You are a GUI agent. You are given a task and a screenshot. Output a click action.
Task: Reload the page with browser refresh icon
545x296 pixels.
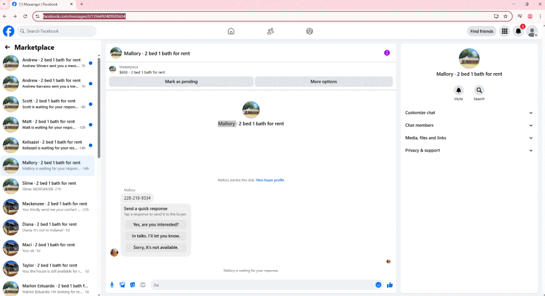25,17
